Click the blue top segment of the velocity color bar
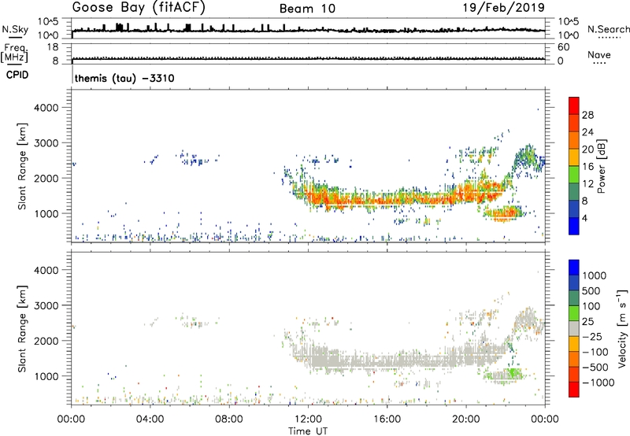 point(574,268)
